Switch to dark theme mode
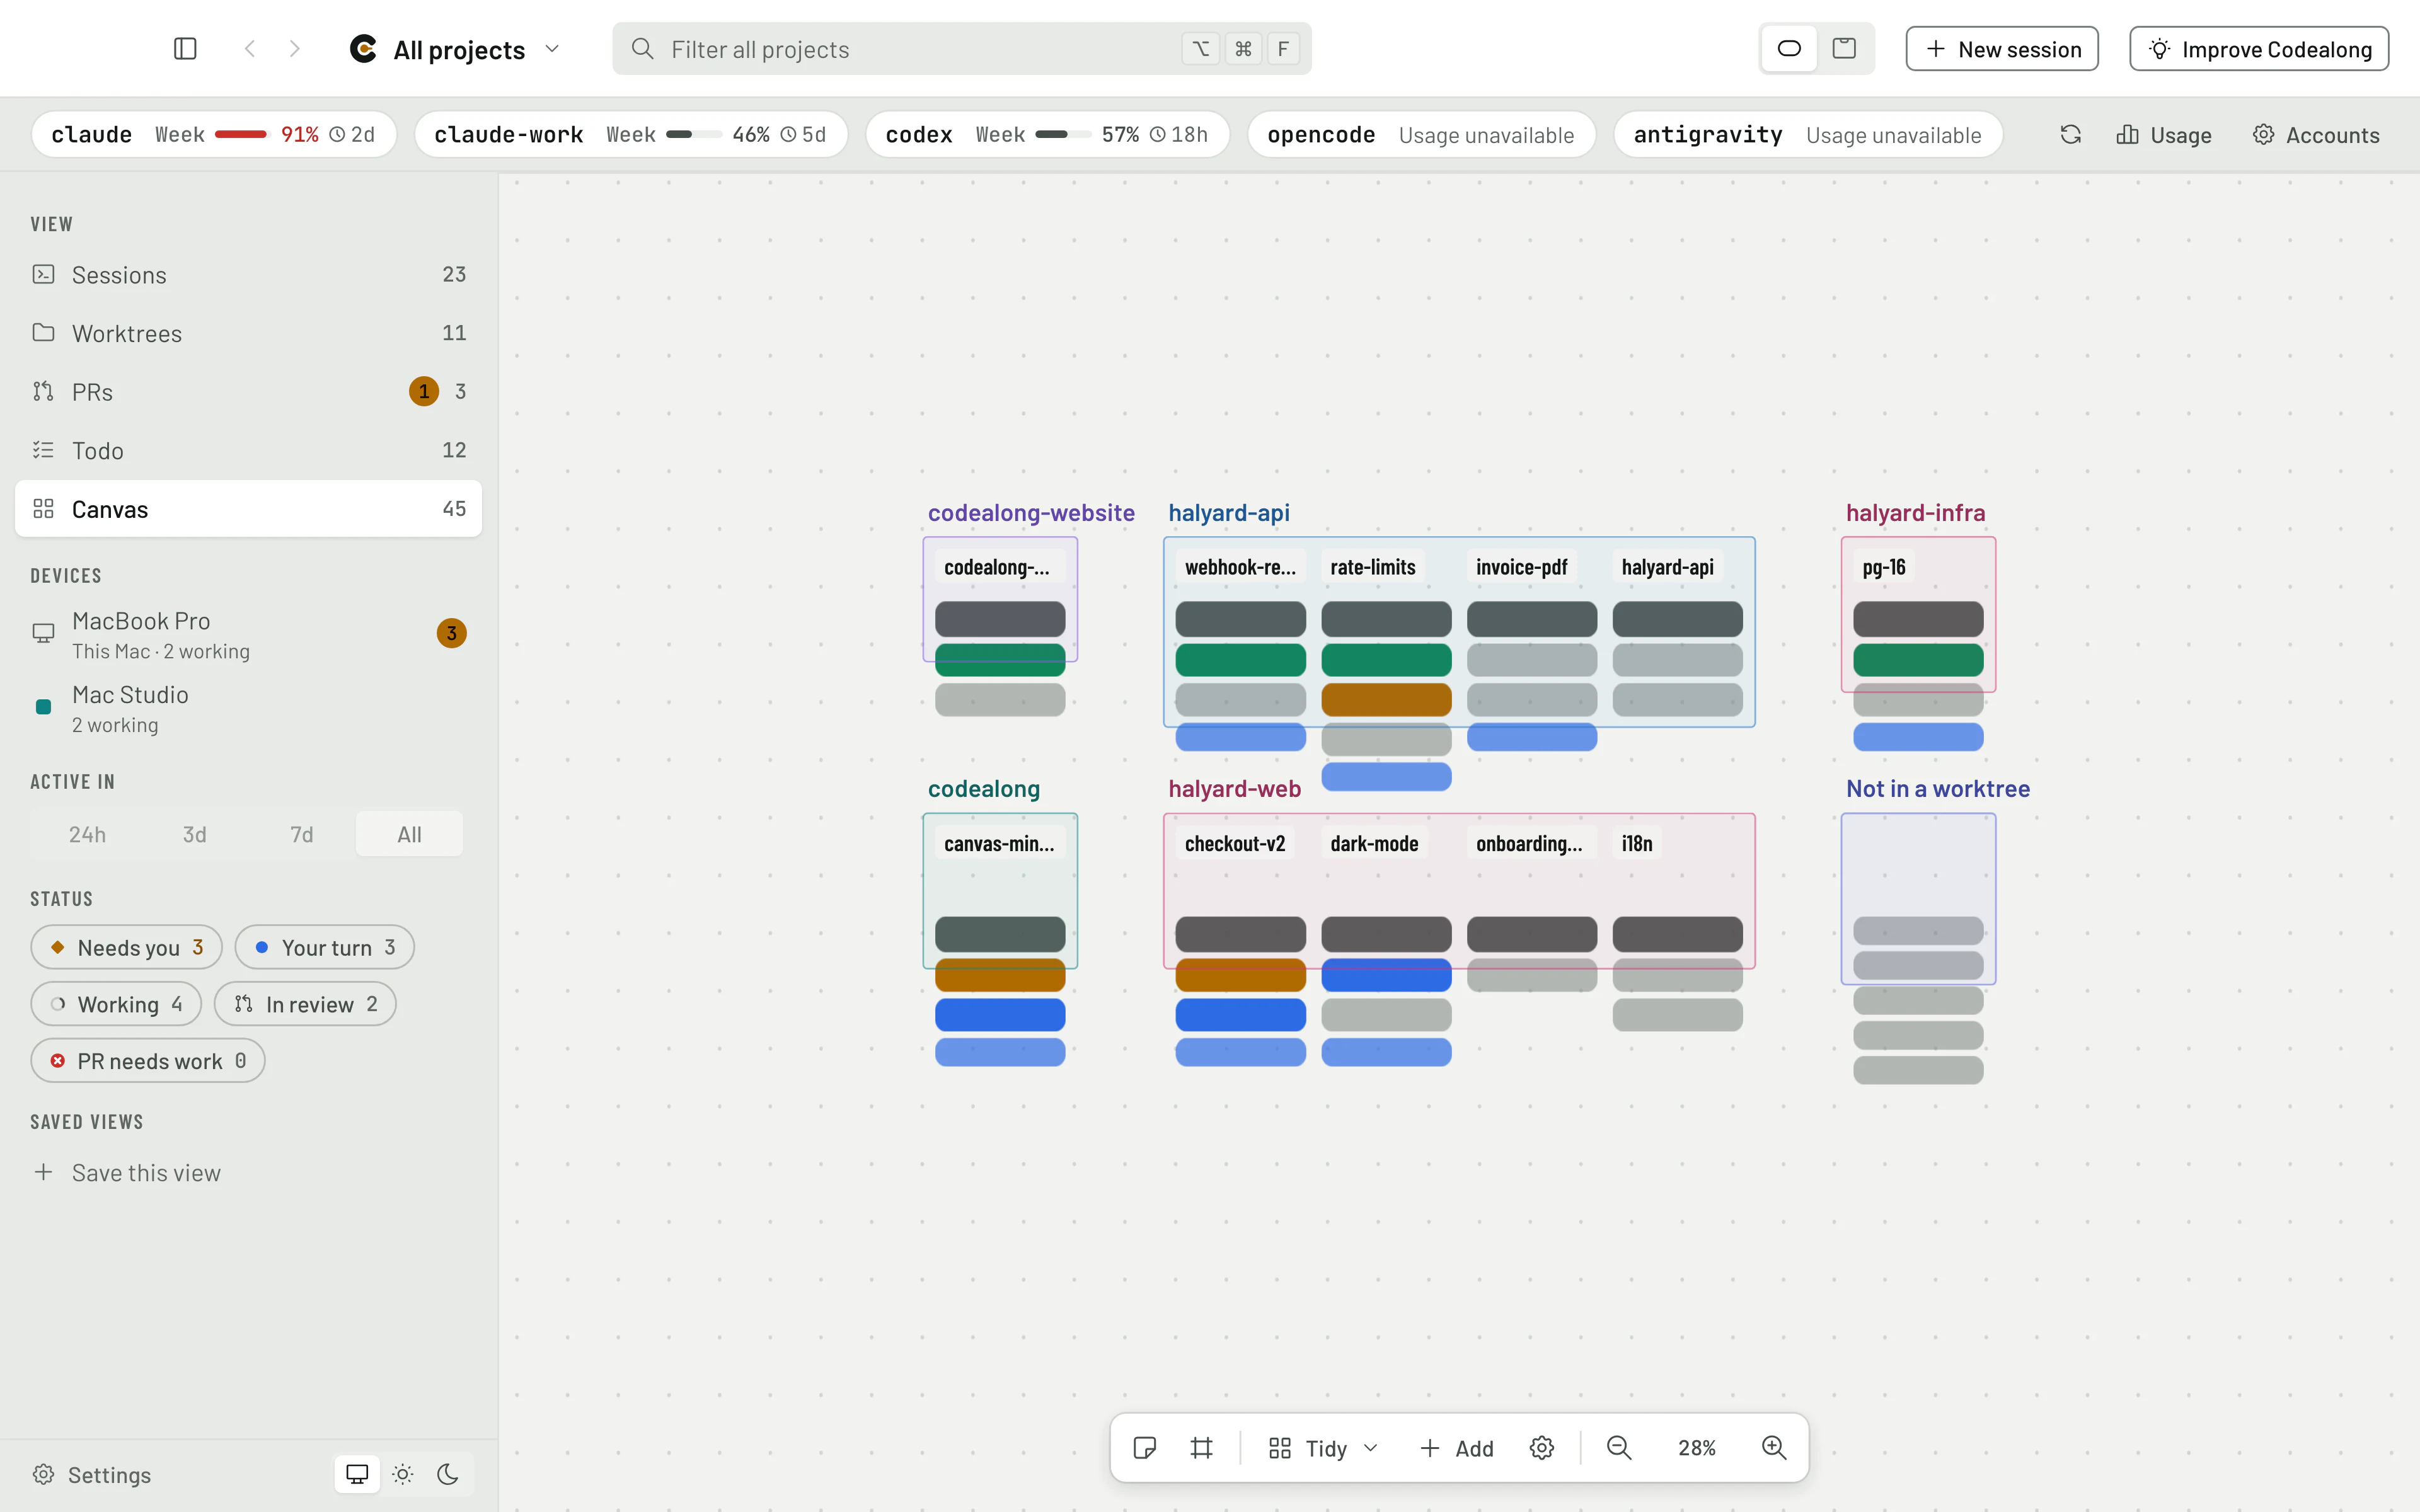 click(448, 1475)
